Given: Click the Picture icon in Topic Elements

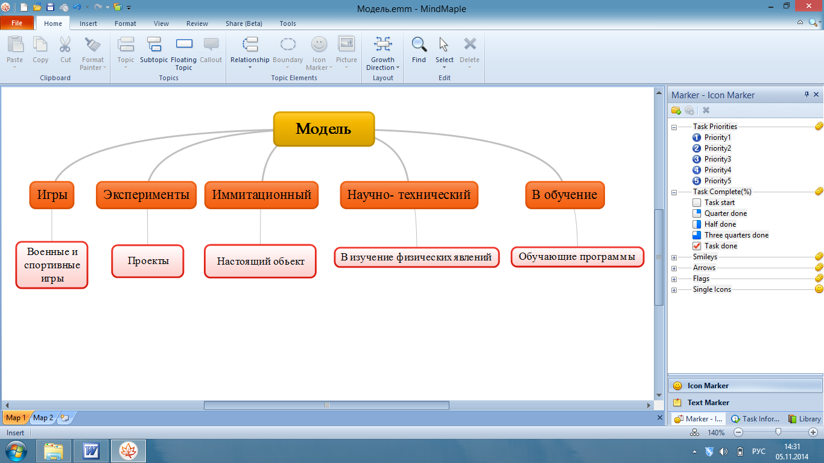Looking at the screenshot, I should coord(346,44).
